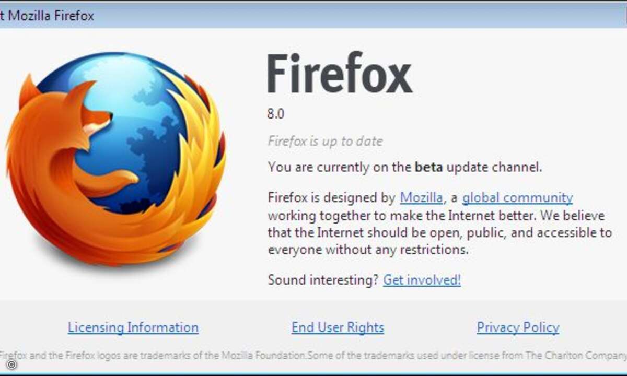Viewport: 627px width, 376px height.
Task: Open the Mozilla link
Action: [x=422, y=197]
